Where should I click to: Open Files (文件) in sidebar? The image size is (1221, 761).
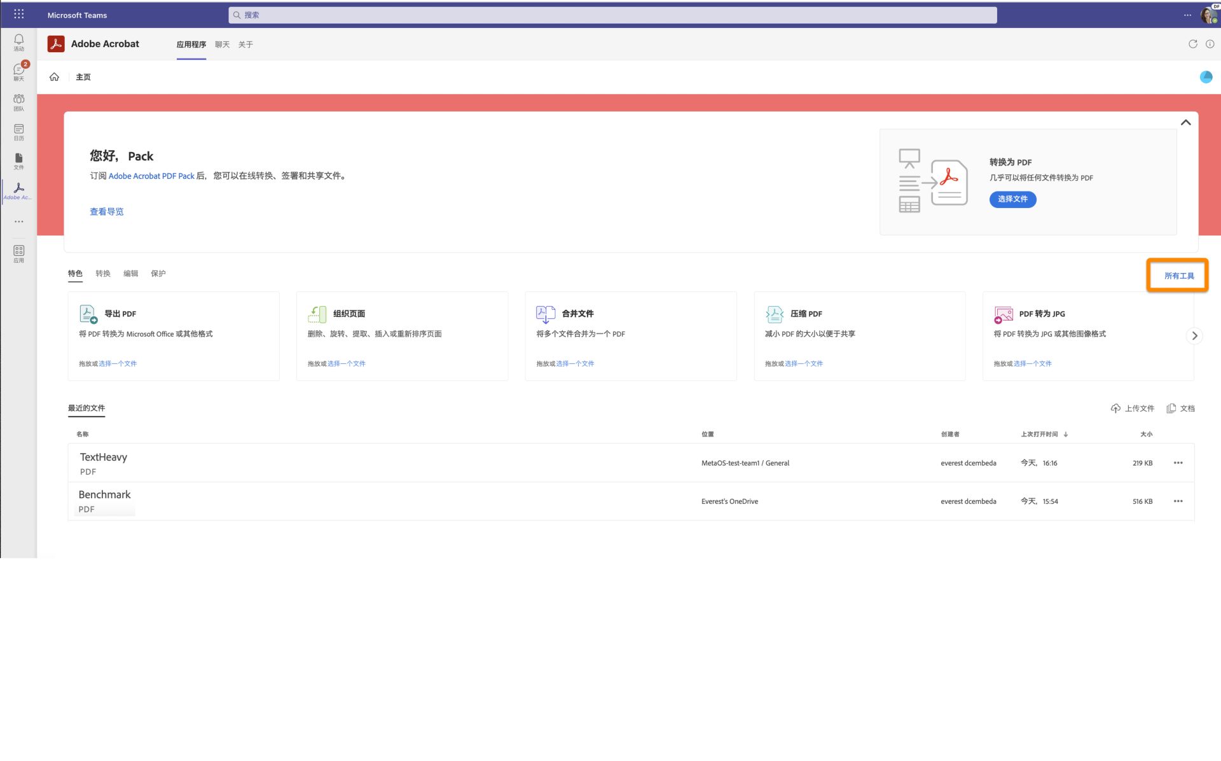[19, 162]
